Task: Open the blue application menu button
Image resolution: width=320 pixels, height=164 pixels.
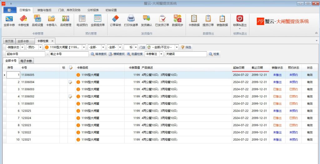Action: coord(10,10)
